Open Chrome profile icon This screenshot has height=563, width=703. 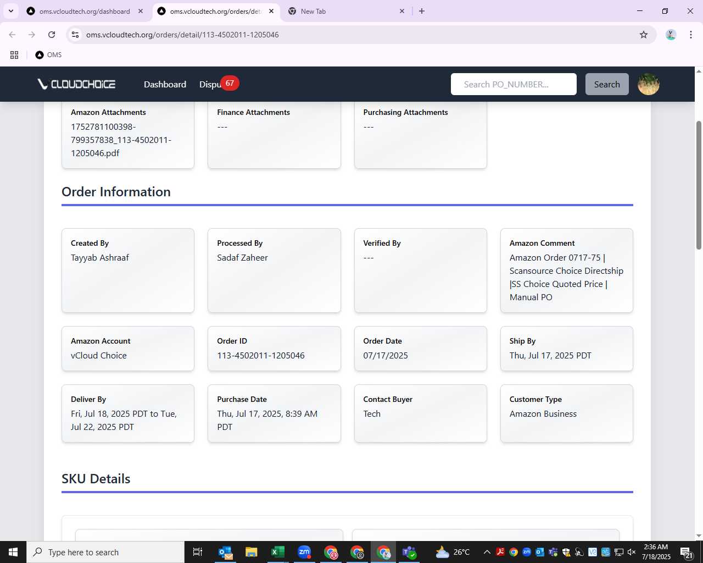[671, 35]
